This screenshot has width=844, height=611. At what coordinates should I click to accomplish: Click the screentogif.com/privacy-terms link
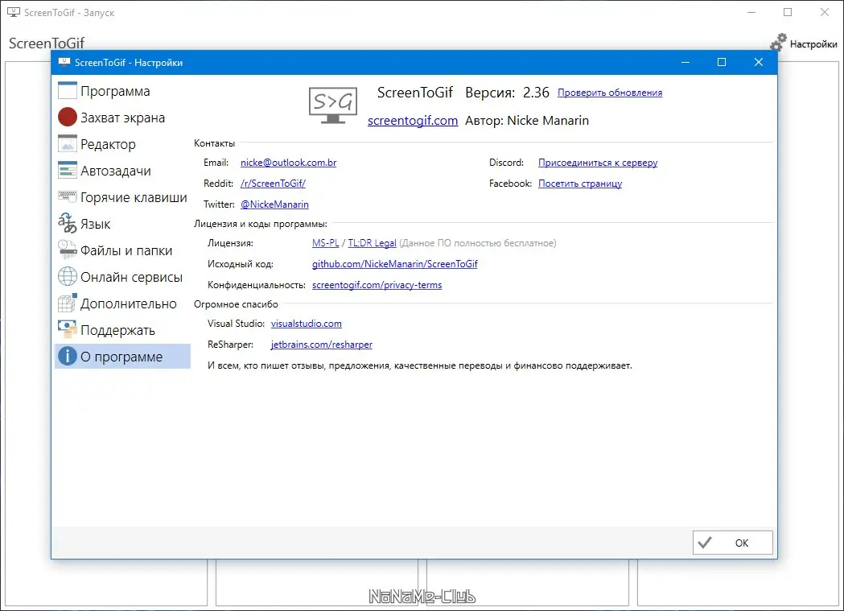click(x=377, y=285)
